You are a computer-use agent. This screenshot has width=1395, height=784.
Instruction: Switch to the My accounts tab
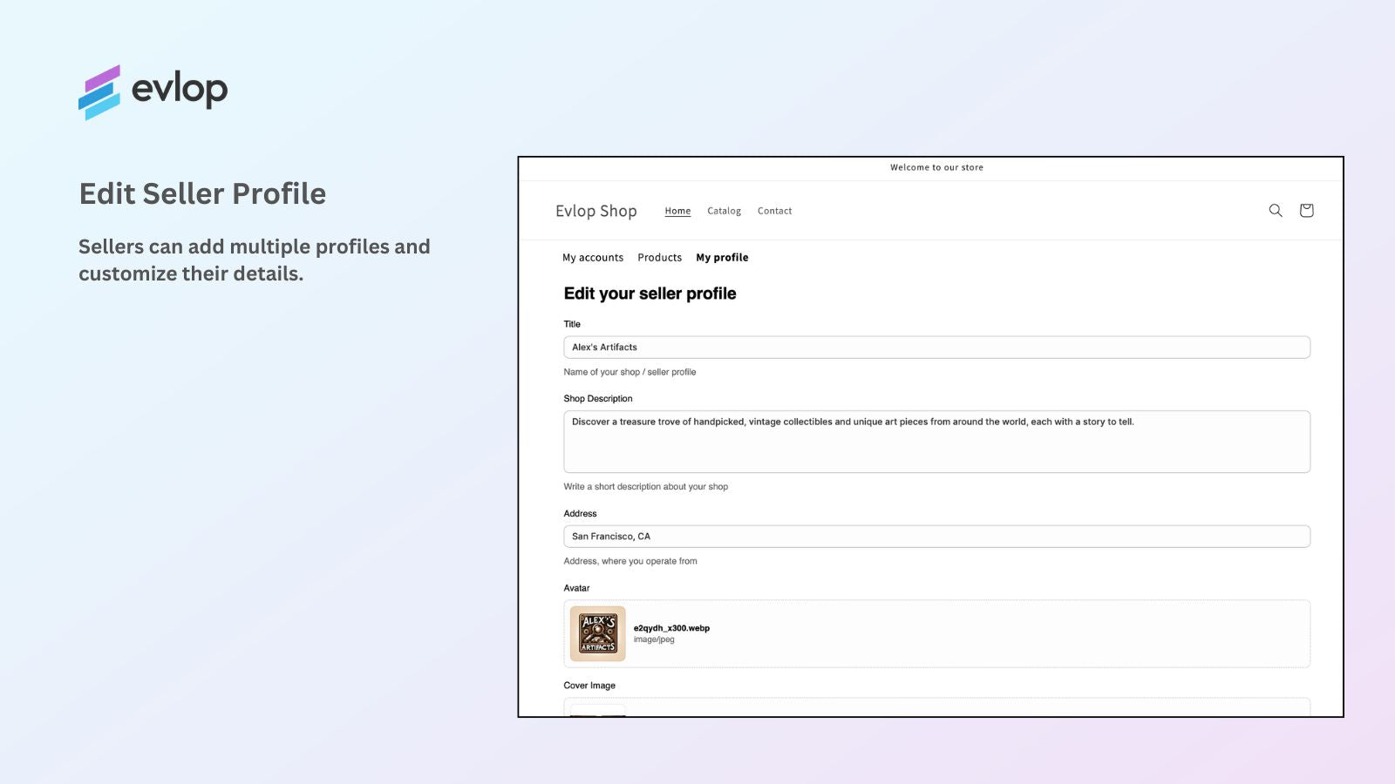[x=593, y=257]
